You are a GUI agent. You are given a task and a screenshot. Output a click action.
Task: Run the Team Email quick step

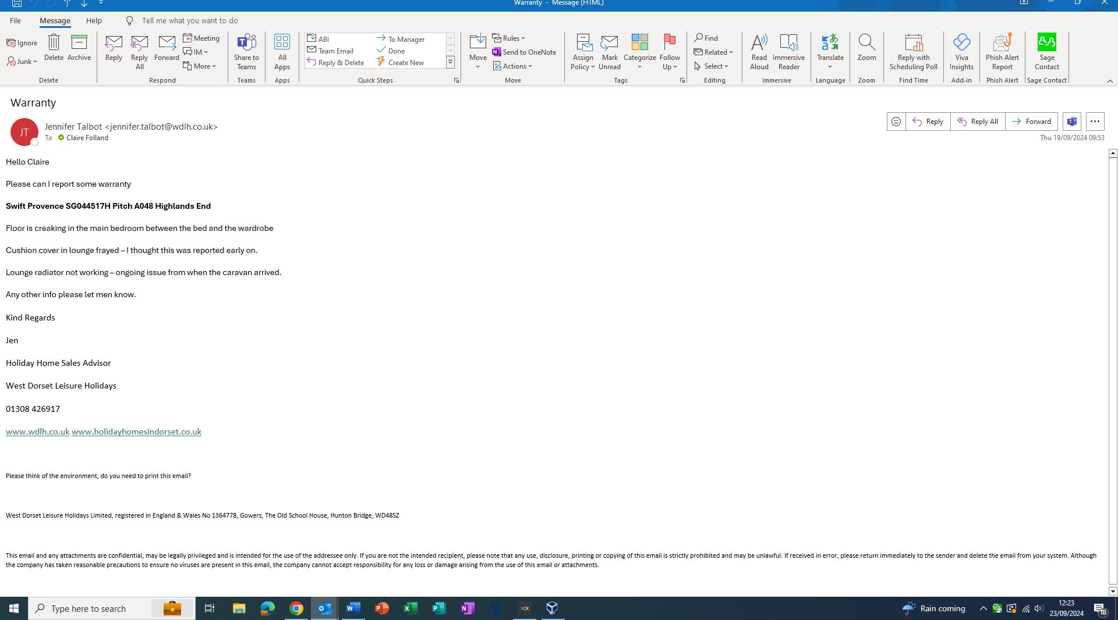330,51
